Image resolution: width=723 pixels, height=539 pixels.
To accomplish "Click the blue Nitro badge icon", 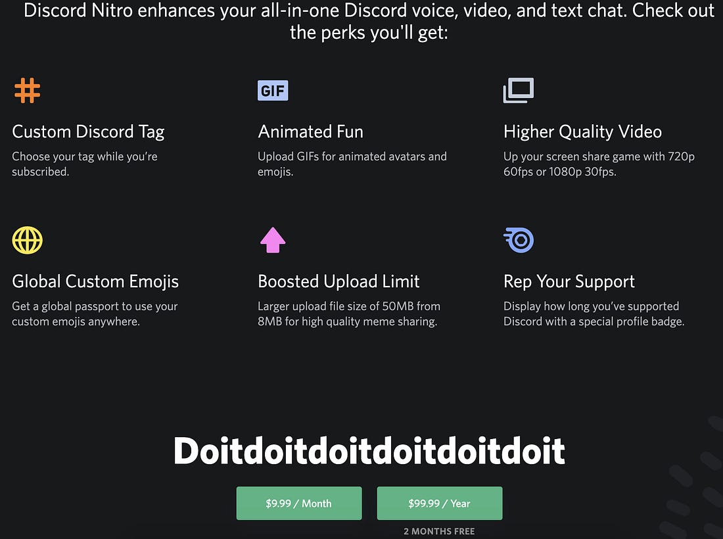I will point(519,240).
